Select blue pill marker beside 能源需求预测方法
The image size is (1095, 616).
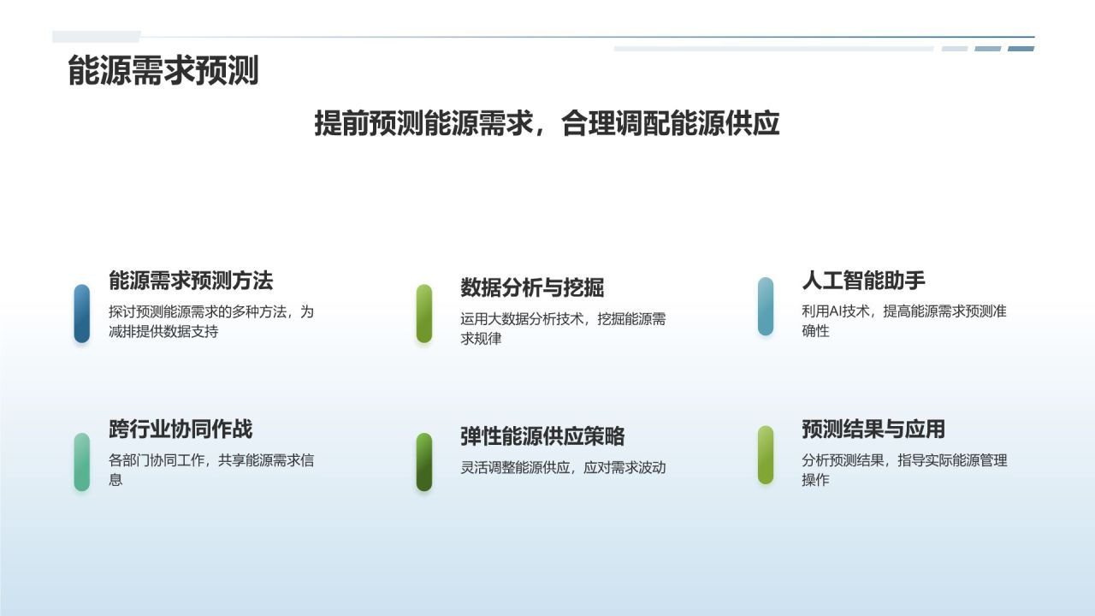(x=82, y=313)
